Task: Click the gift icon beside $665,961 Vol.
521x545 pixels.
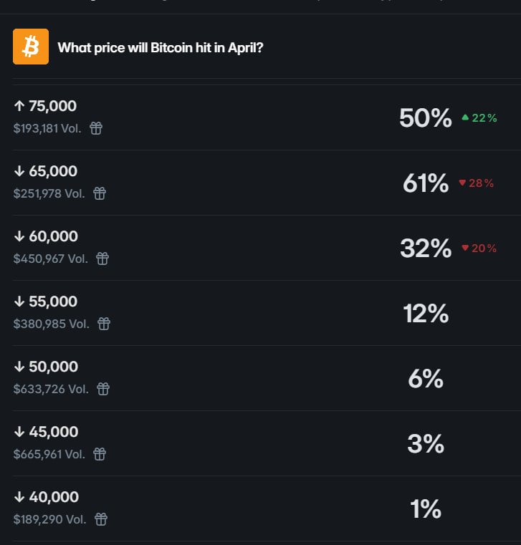Action: (100, 454)
